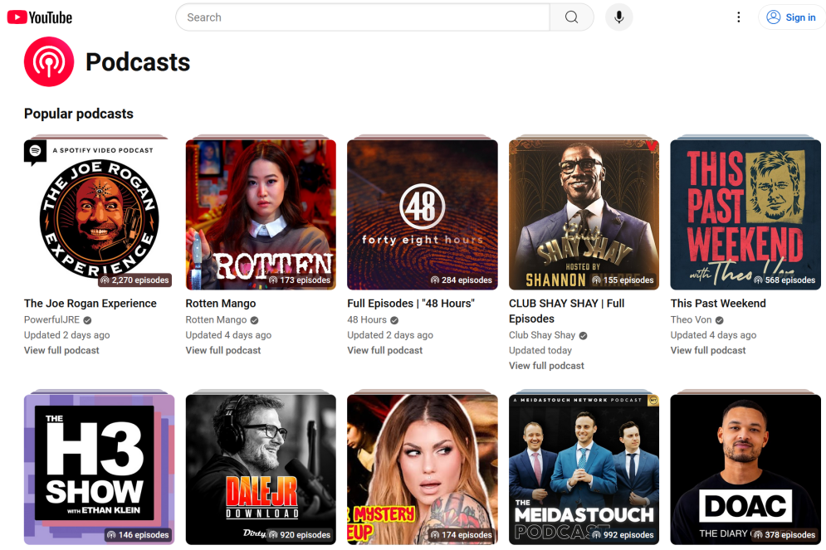Open the 48 Hours podcast thumbnail
This screenshot has height=550, width=826.
pyautogui.click(x=423, y=215)
